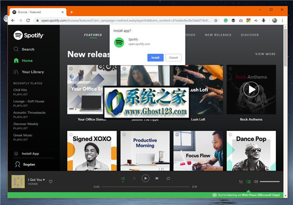Viewport: 293px width, 205px height.
Task: Skip to next track
Action: (x=157, y=178)
